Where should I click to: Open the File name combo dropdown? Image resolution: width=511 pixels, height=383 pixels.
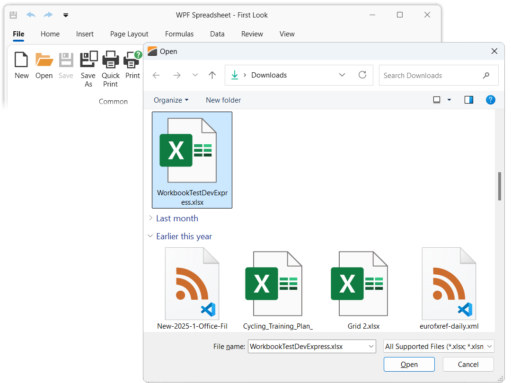click(x=371, y=347)
